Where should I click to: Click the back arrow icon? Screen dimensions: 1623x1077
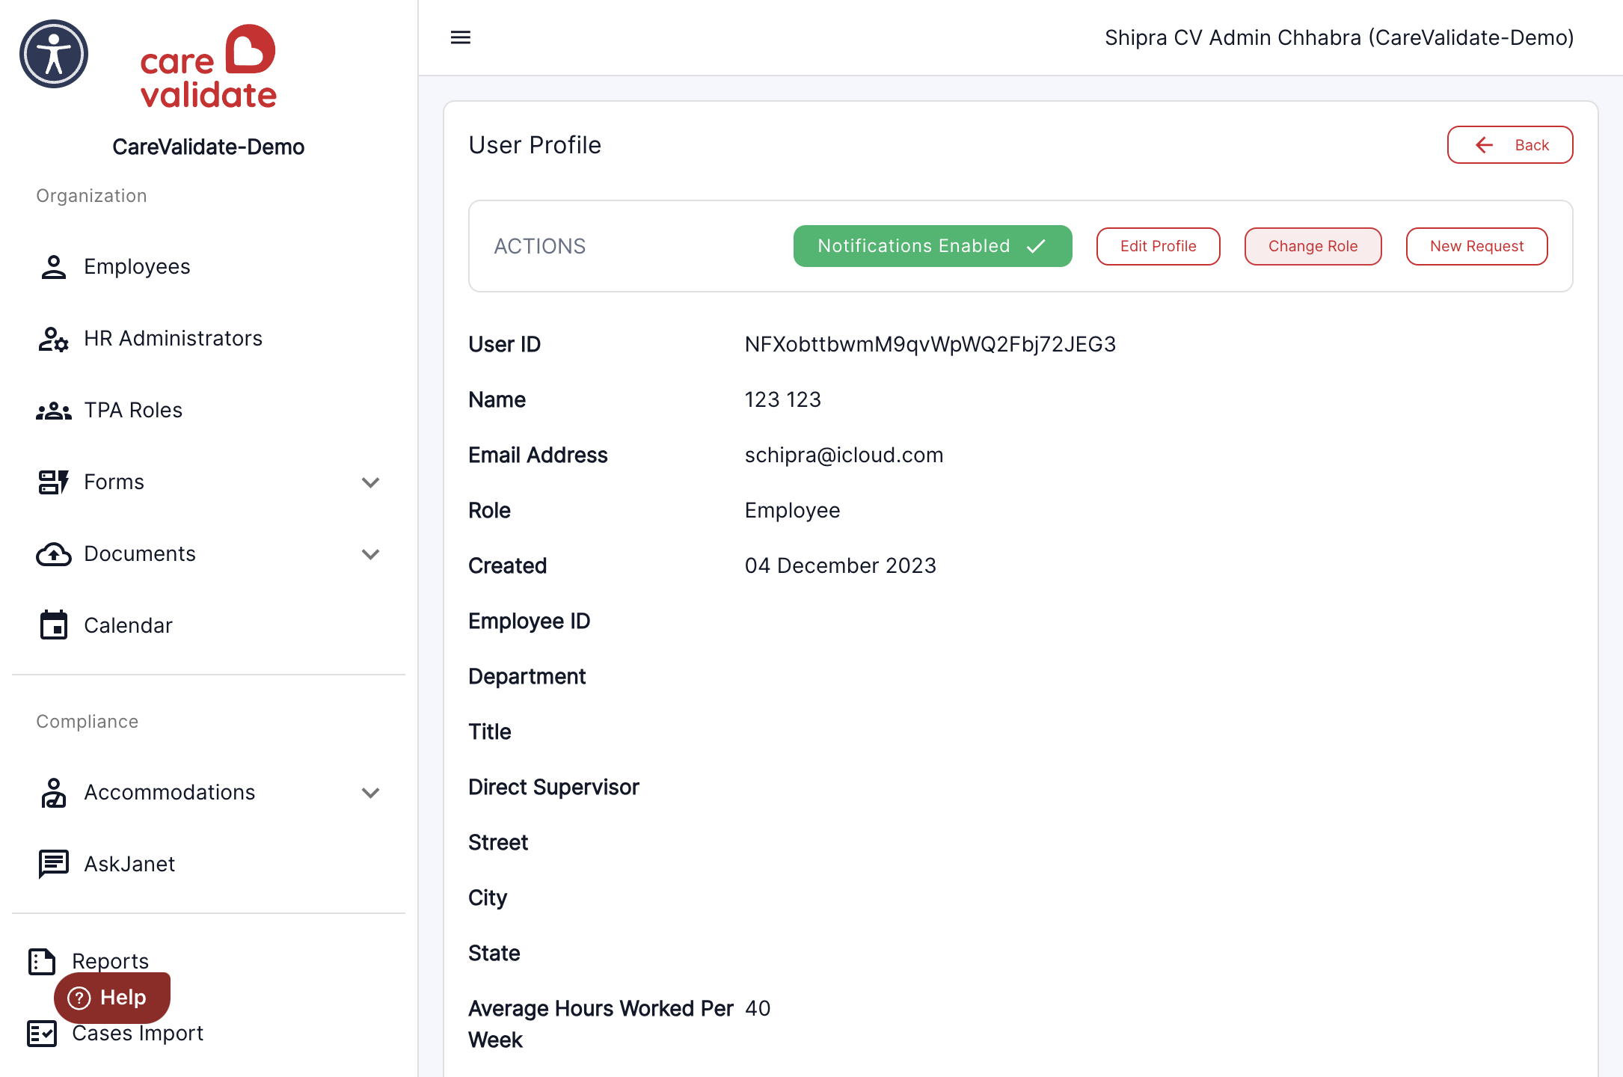1484,145
